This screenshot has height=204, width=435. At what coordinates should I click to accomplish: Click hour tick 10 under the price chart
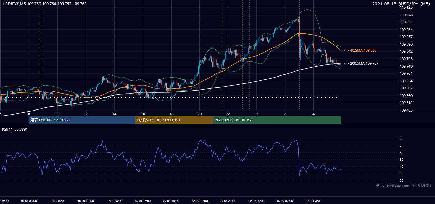[58, 114]
